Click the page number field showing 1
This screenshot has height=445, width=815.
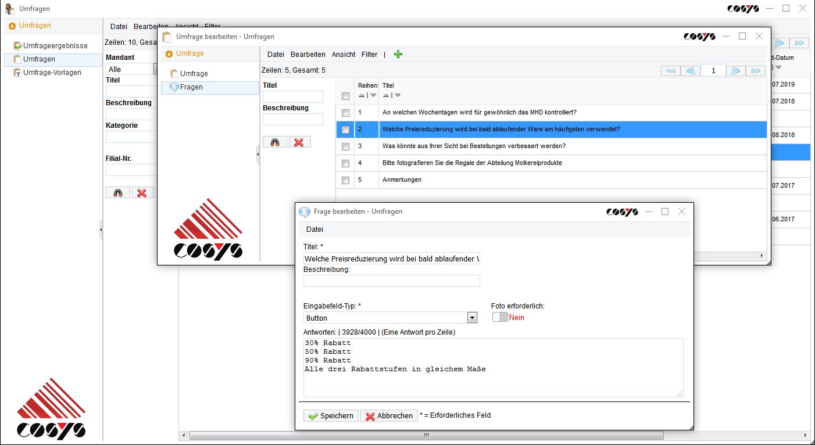coord(713,71)
